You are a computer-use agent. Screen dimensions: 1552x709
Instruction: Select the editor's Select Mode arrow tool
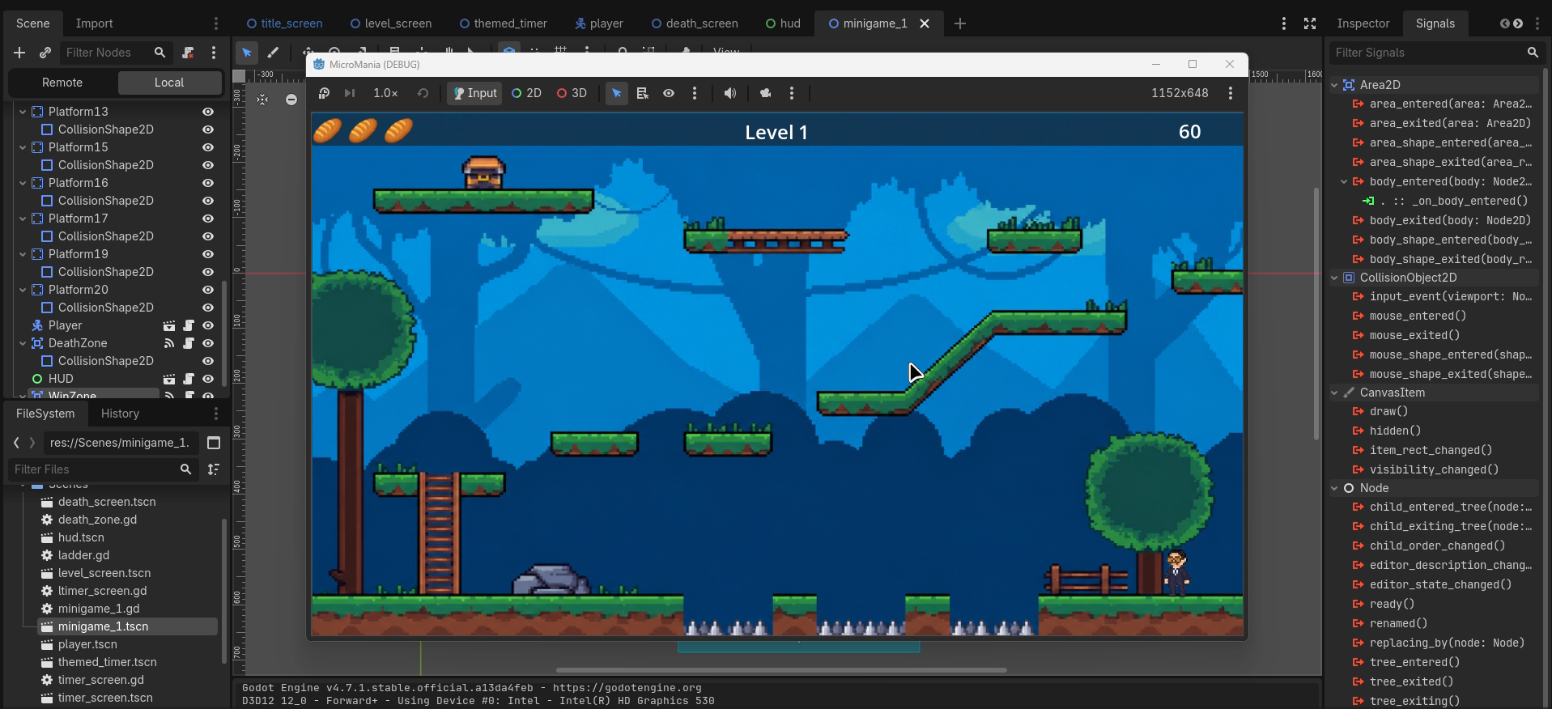click(x=247, y=53)
